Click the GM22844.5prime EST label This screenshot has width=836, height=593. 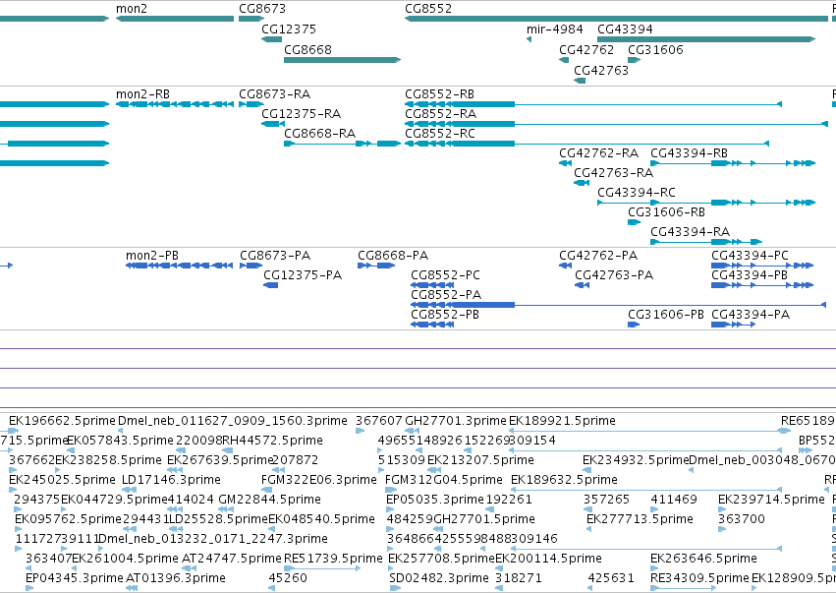(270, 500)
